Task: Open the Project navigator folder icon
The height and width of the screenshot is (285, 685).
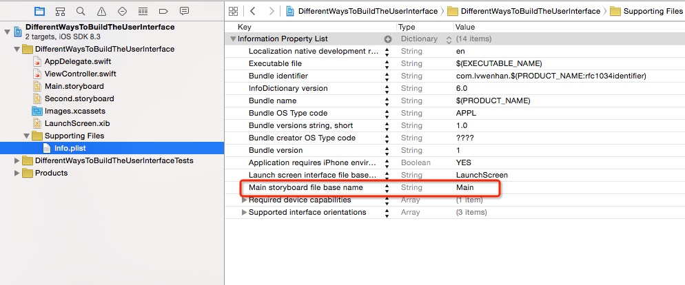Action: tap(39, 11)
